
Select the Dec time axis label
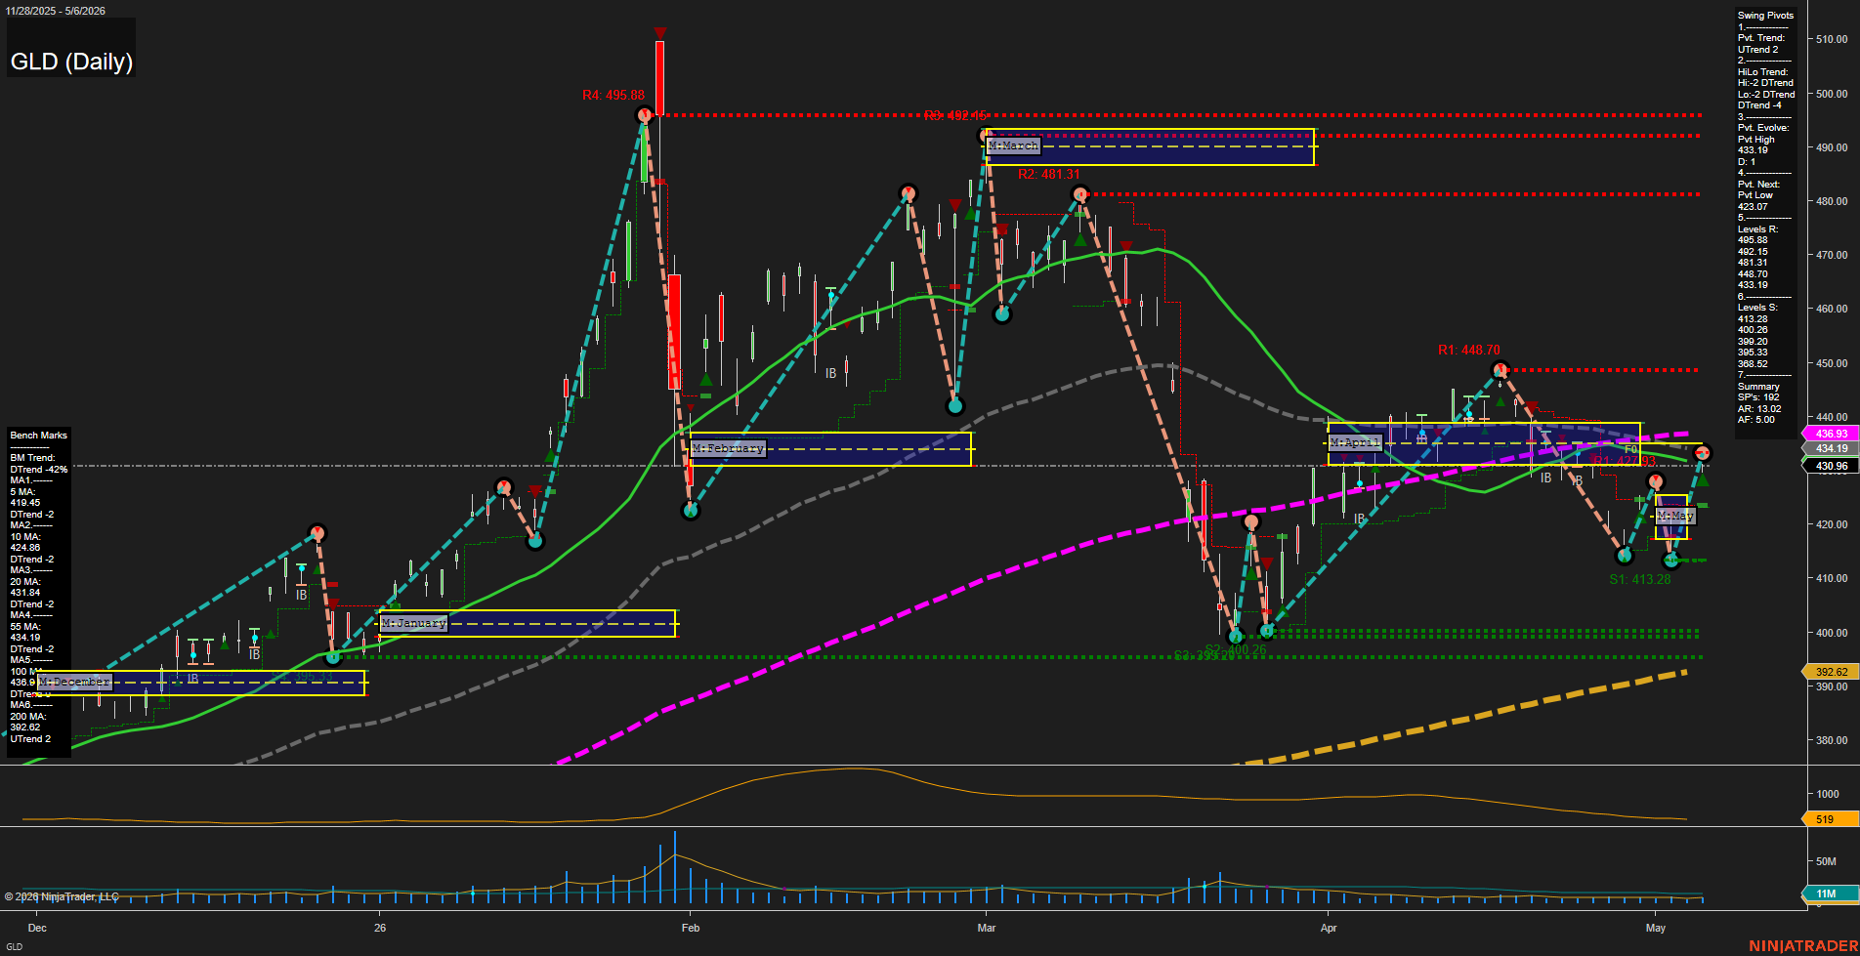37,928
